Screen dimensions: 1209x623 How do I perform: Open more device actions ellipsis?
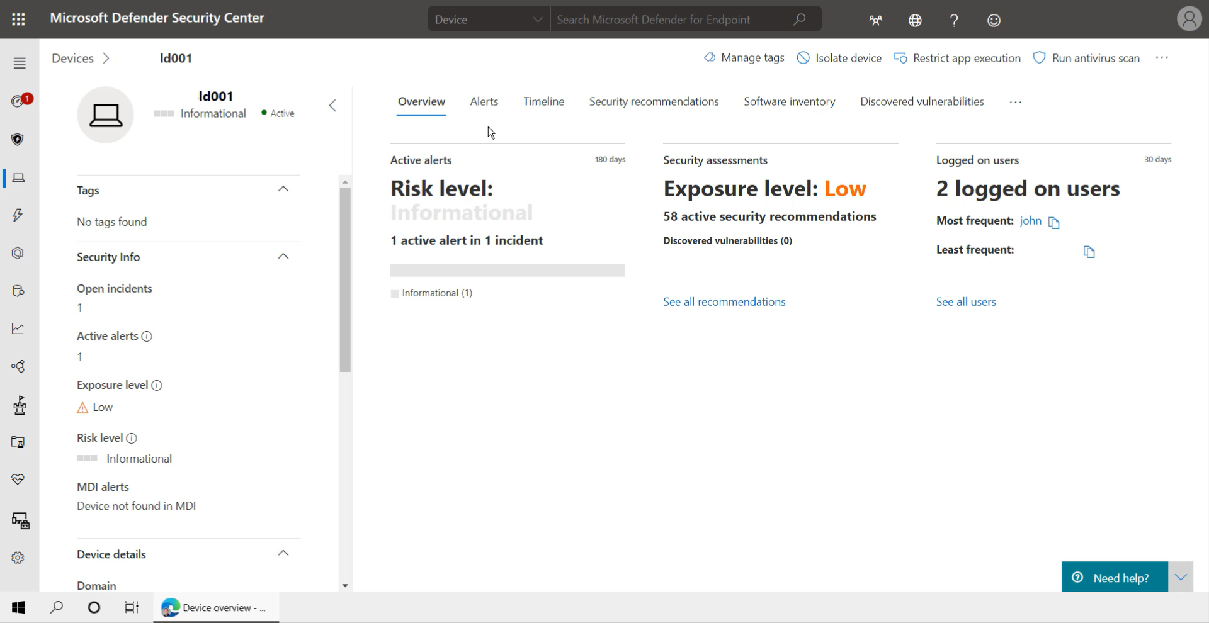(x=1162, y=58)
